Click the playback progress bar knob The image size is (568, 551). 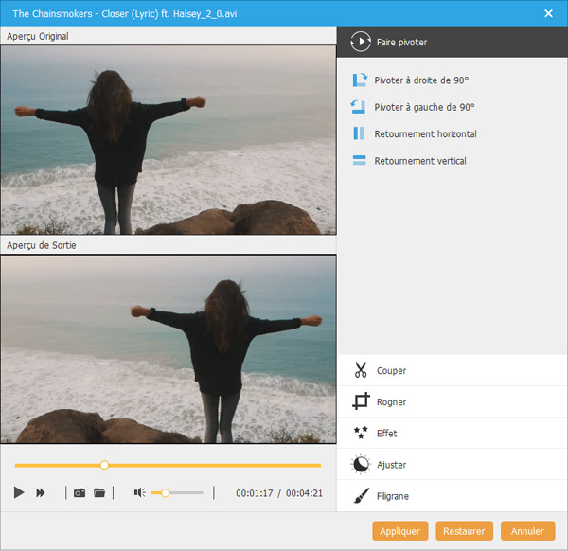click(x=104, y=465)
